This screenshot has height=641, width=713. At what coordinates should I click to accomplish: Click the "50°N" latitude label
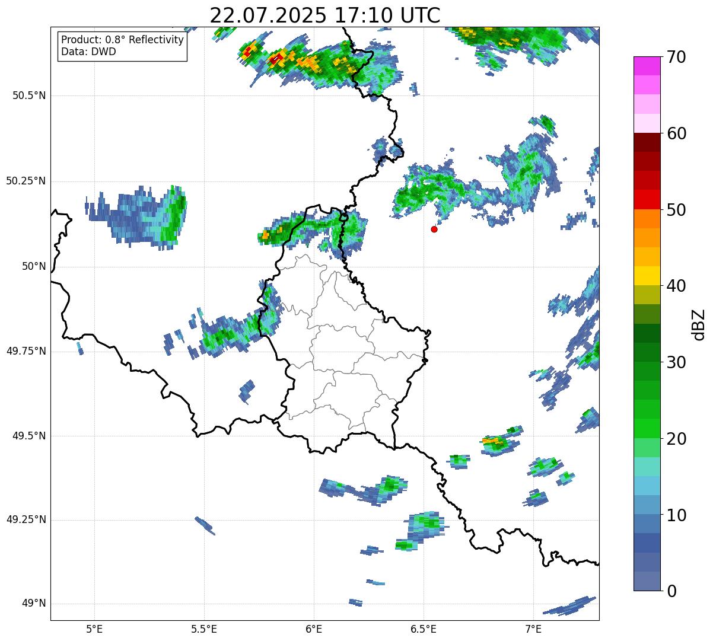34,266
